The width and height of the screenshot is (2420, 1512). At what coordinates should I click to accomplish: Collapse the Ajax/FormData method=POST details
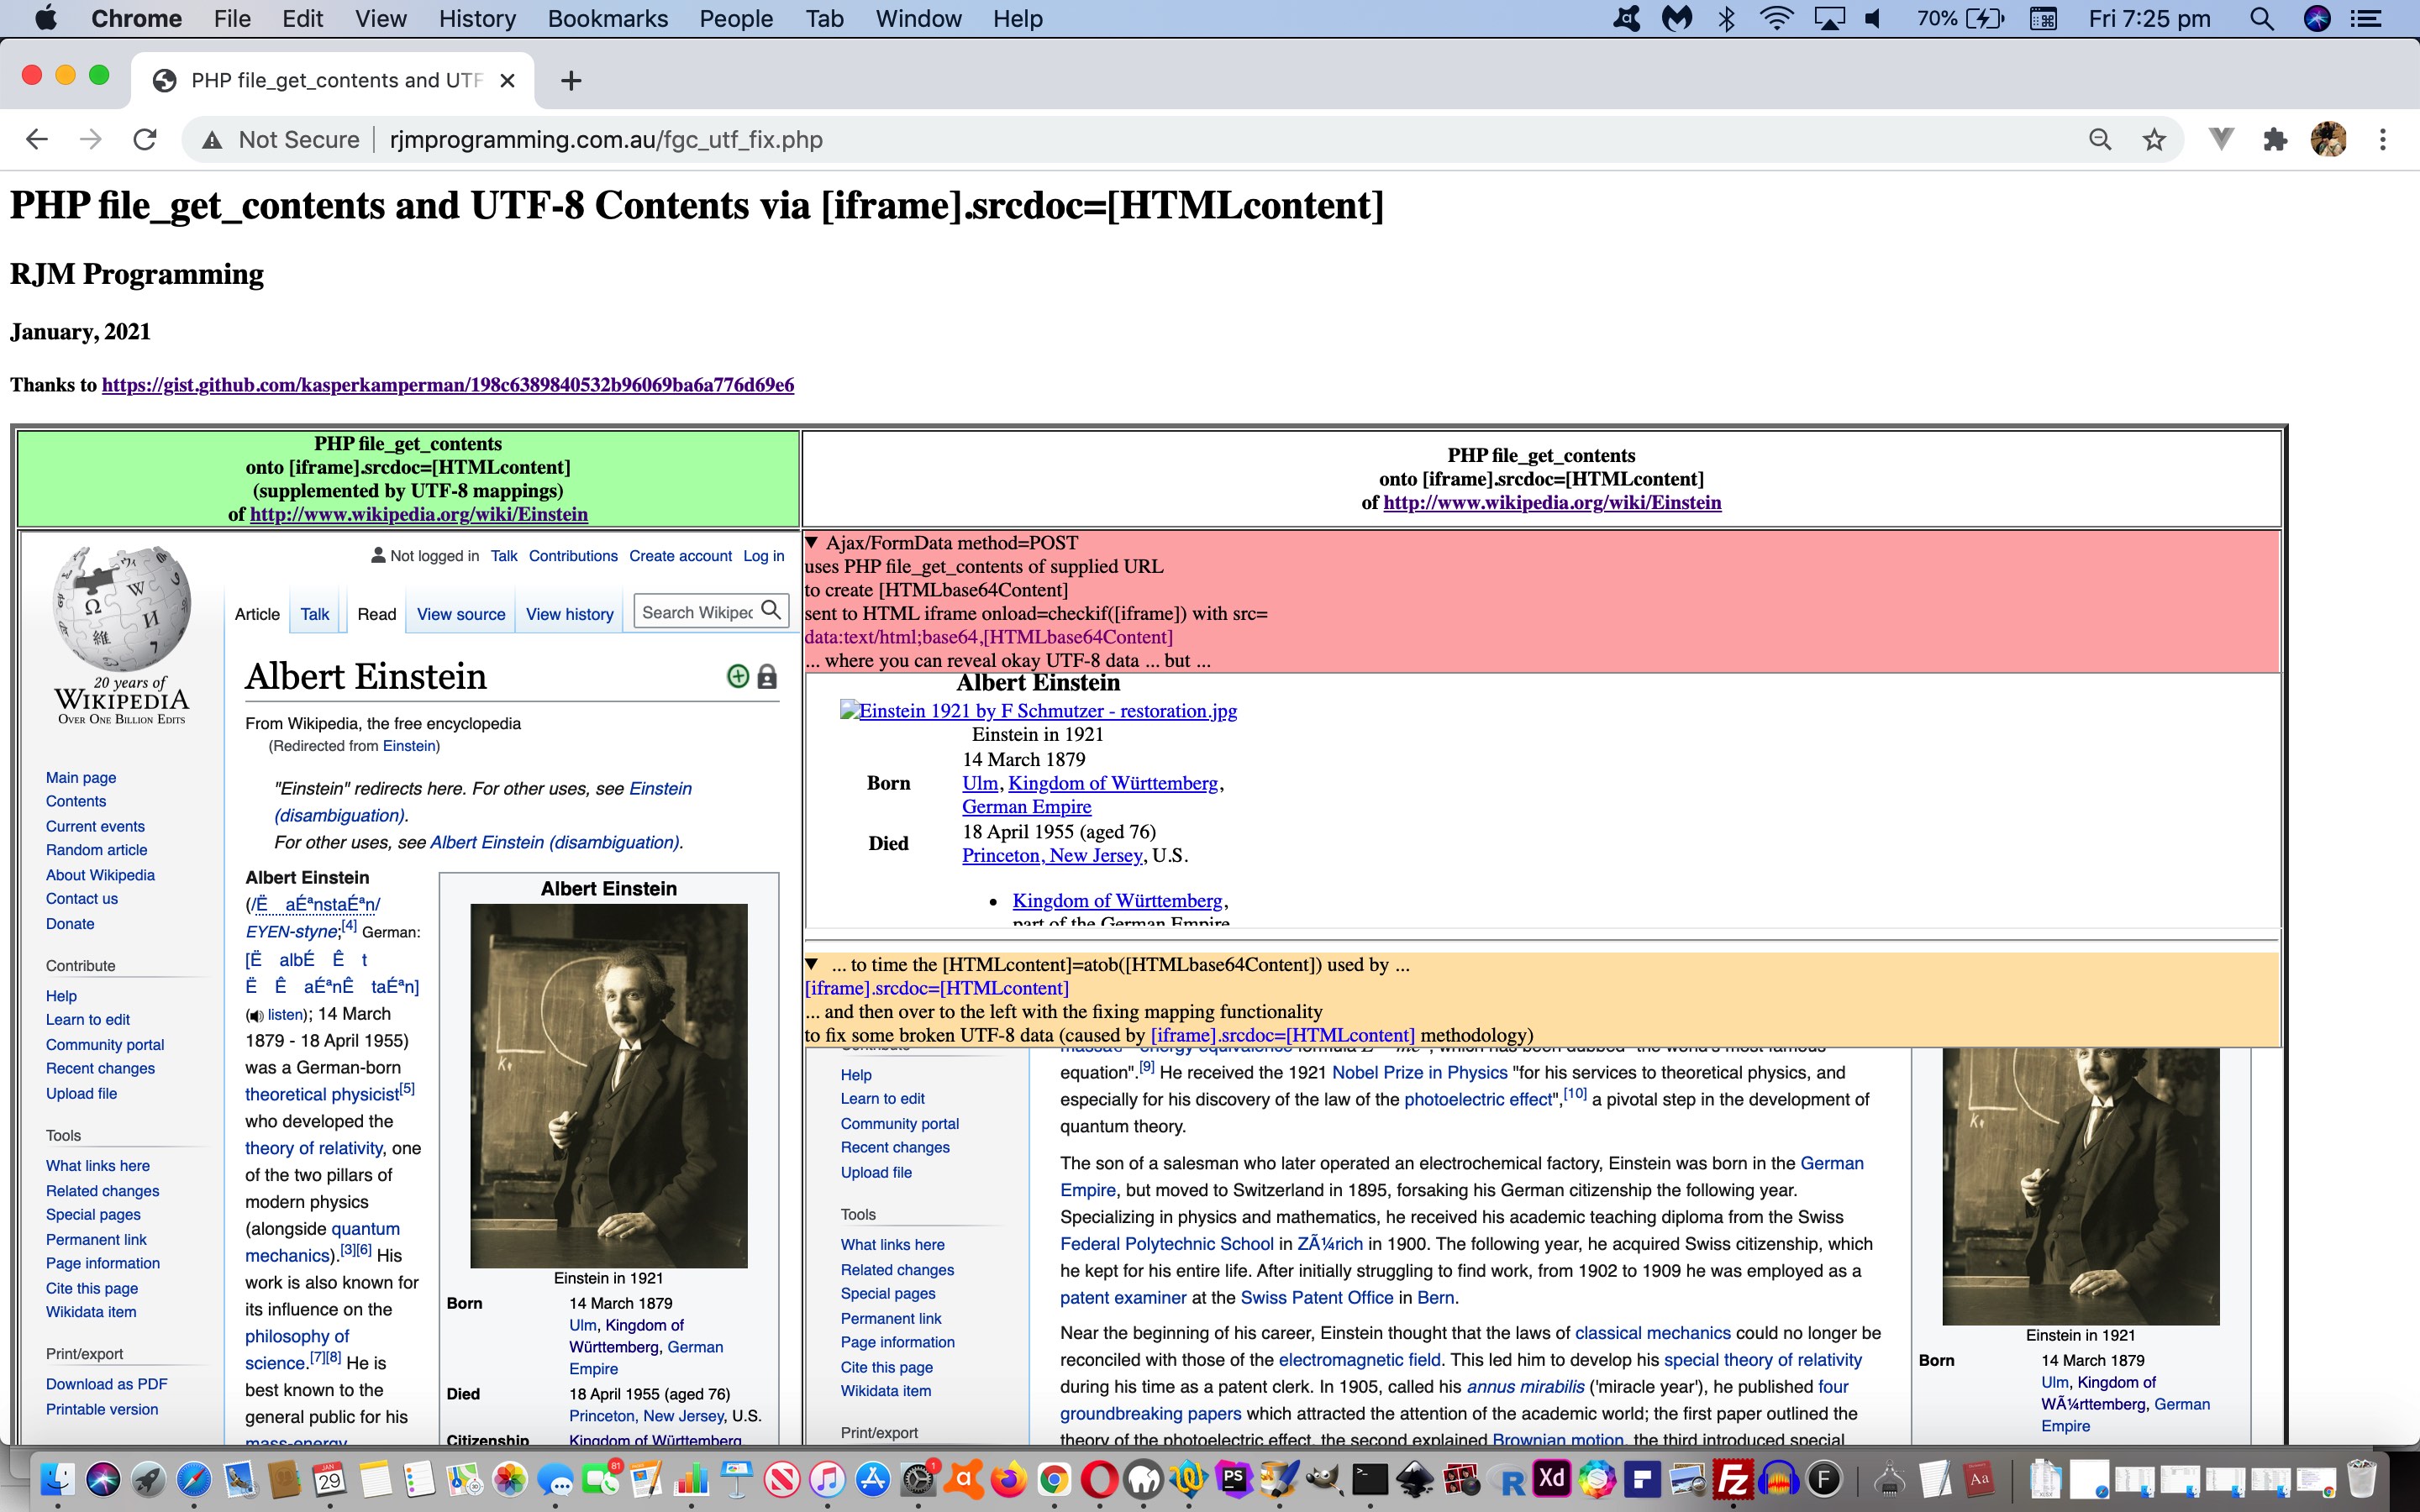(x=812, y=543)
